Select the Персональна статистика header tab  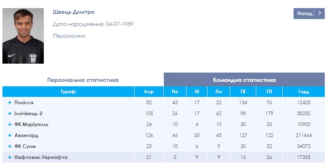click(83, 80)
